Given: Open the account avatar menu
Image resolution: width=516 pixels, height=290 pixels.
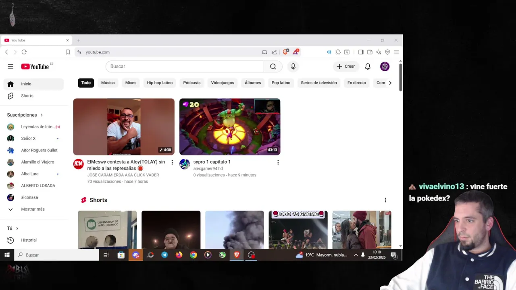Looking at the screenshot, I should [x=385, y=66].
